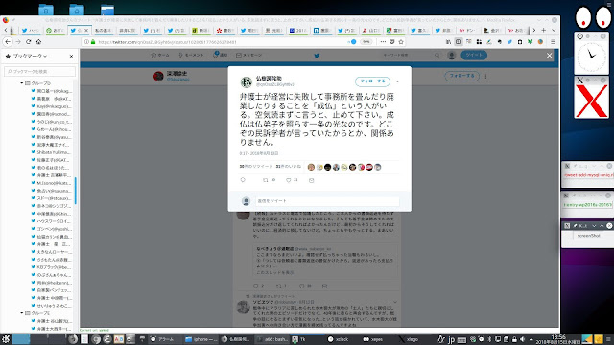Open the KDブラック bookmark entry
The image size is (614, 345).
pos(51,267)
